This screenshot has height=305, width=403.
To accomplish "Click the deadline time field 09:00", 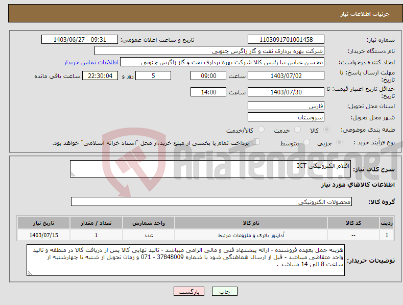I will pyautogui.click(x=208, y=75).
